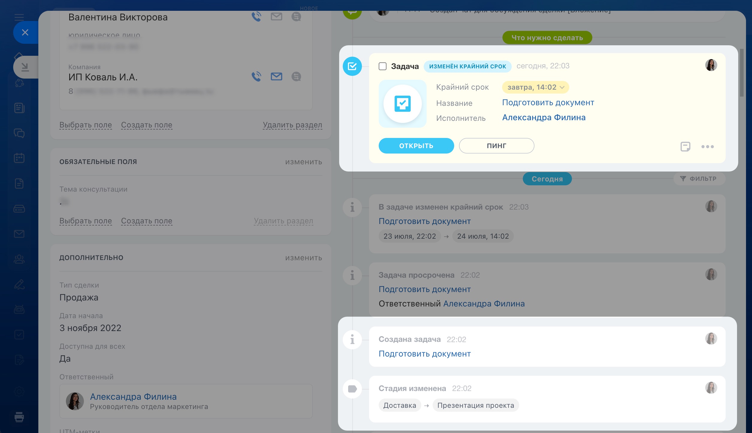The height and width of the screenshot is (433, 752).
Task: Open Подготовить документ in deadline-changed entry
Action: point(425,221)
